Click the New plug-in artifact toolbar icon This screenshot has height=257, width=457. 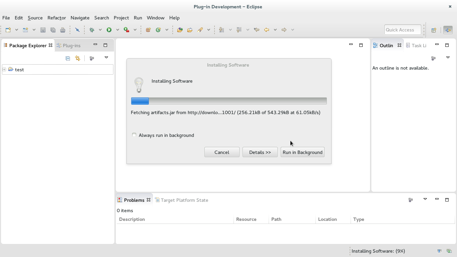[25, 30]
